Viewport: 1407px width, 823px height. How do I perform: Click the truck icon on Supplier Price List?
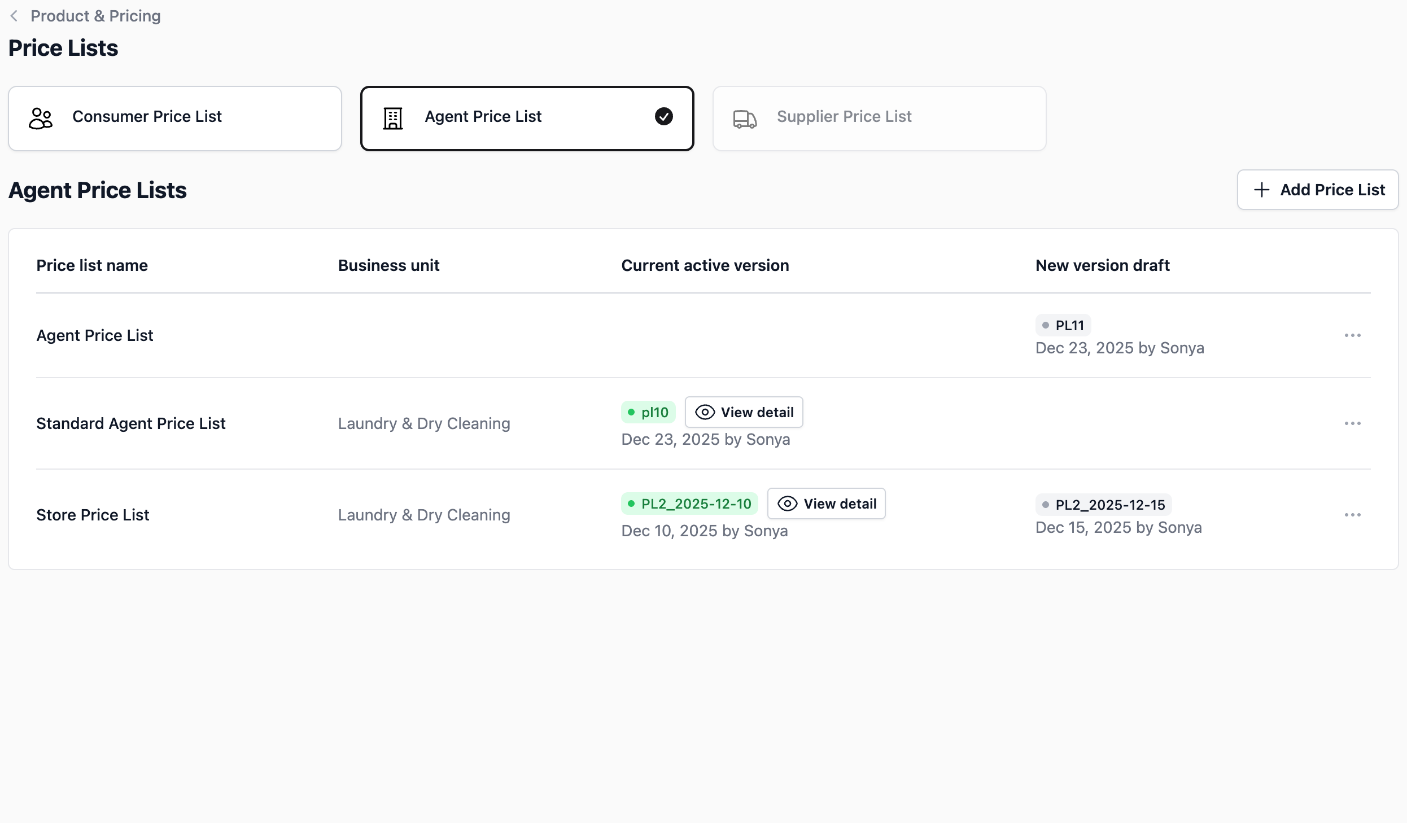[745, 119]
